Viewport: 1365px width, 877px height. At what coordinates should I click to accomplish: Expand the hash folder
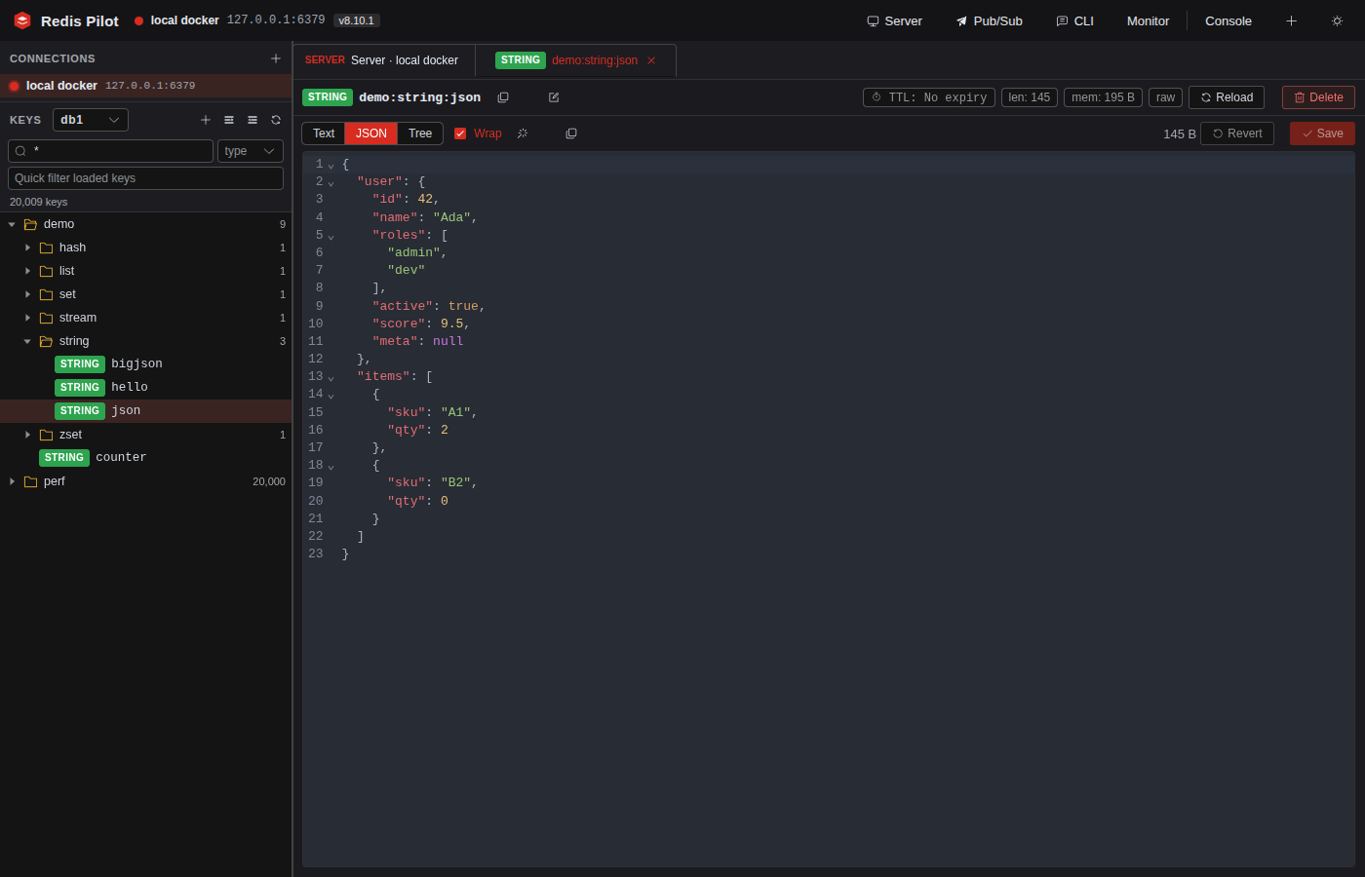pyautogui.click(x=27, y=248)
